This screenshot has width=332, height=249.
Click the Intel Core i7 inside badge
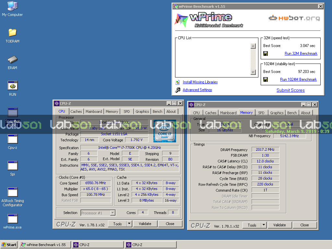tap(164, 131)
